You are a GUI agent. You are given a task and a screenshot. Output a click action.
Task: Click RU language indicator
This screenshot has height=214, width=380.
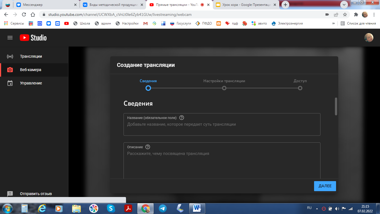click(x=309, y=208)
